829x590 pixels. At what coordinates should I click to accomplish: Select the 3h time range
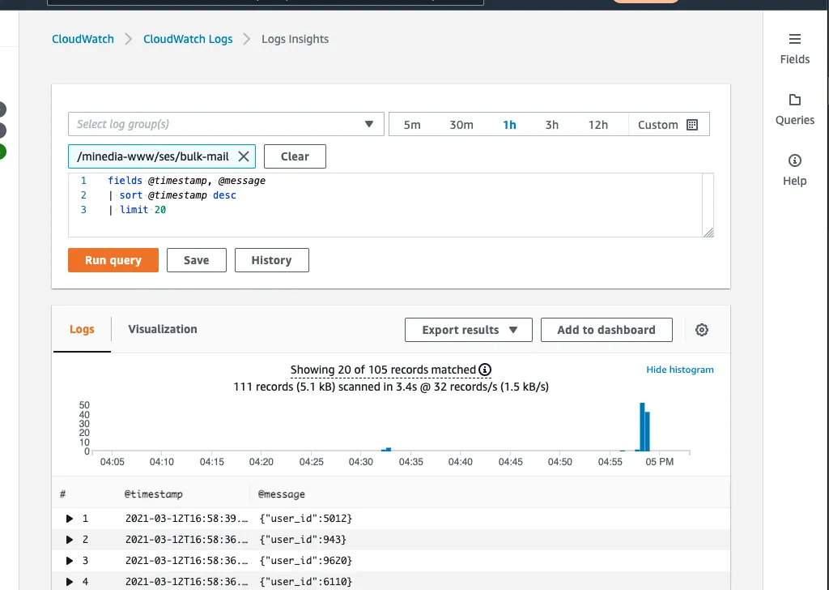(551, 125)
